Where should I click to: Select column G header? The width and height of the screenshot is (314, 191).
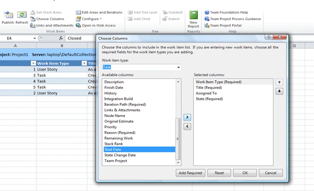click(294, 46)
